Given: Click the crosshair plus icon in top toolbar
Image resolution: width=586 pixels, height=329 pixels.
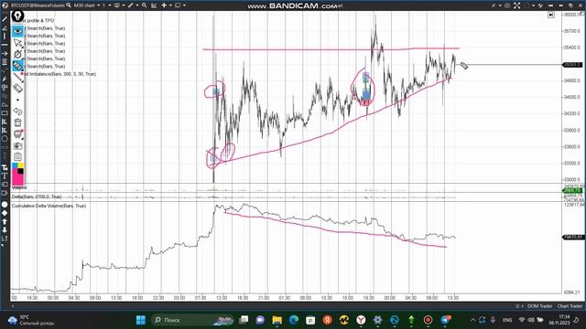Looking at the screenshot, I should [164, 5].
